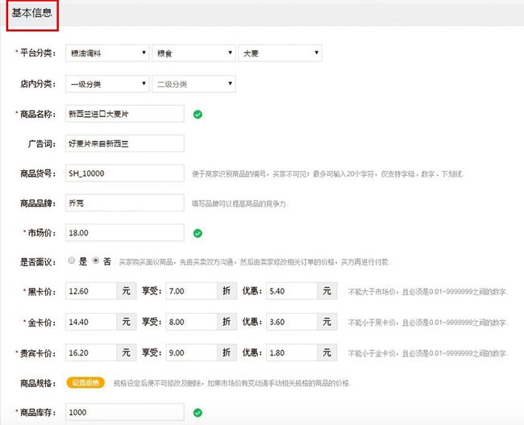Open the 大麦 third-level category dropdown
This screenshot has width=524, height=425.
point(280,53)
